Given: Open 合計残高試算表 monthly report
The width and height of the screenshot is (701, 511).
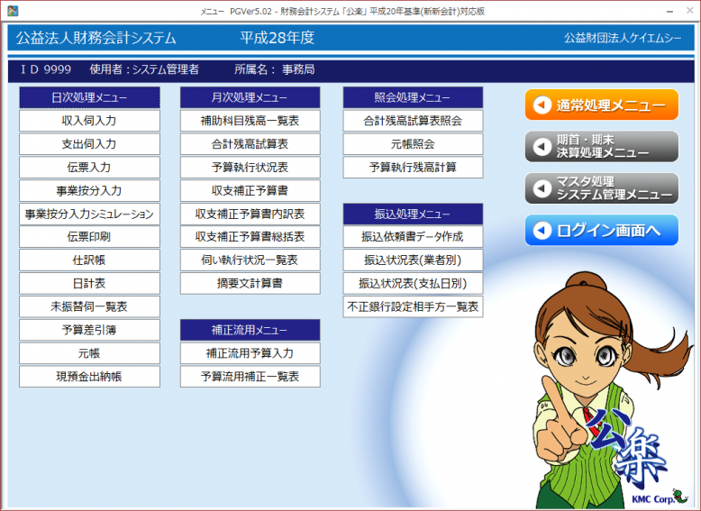Looking at the screenshot, I should [250, 144].
